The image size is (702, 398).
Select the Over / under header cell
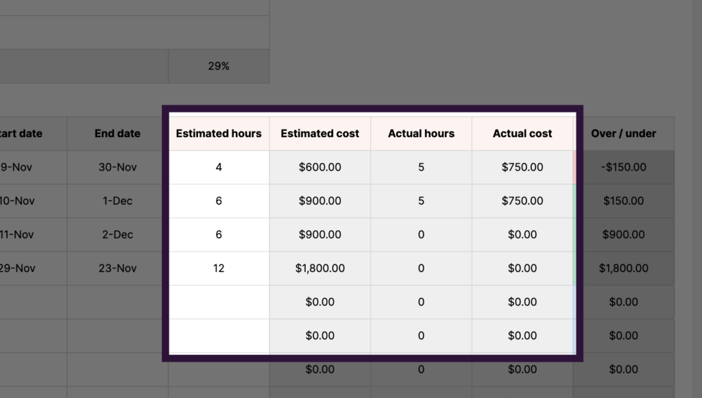click(x=623, y=134)
